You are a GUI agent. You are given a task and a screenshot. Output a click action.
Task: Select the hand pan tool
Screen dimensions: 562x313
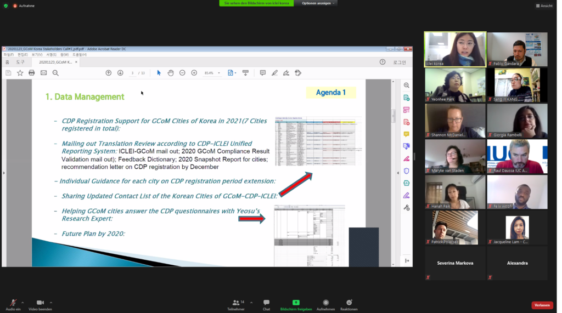pyautogui.click(x=171, y=73)
